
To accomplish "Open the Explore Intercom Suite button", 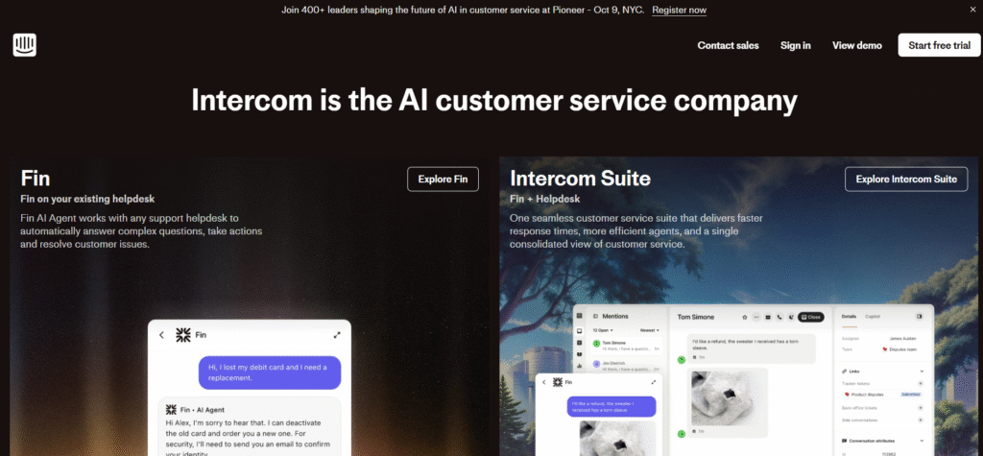I will tap(906, 179).
